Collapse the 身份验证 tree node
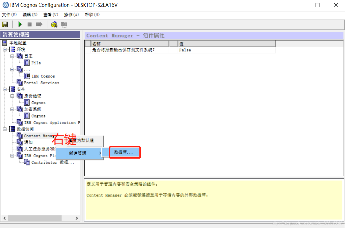Viewport: 345px width, 228px height. (x=12, y=96)
